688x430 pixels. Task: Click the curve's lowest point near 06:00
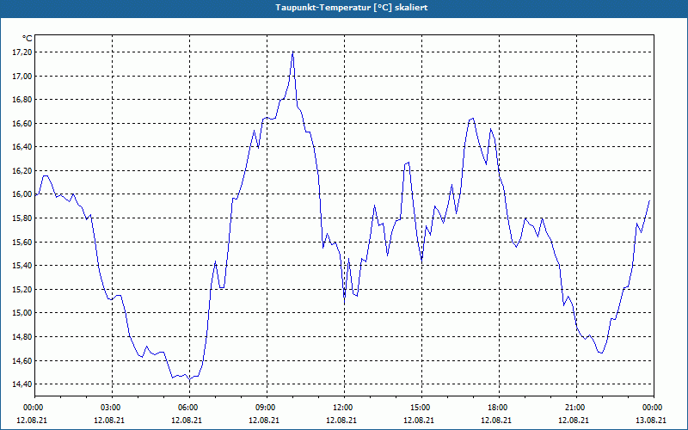[x=189, y=379]
